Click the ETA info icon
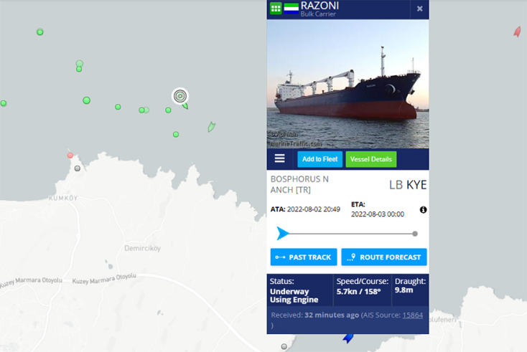527x352 pixels. pyautogui.click(x=423, y=210)
